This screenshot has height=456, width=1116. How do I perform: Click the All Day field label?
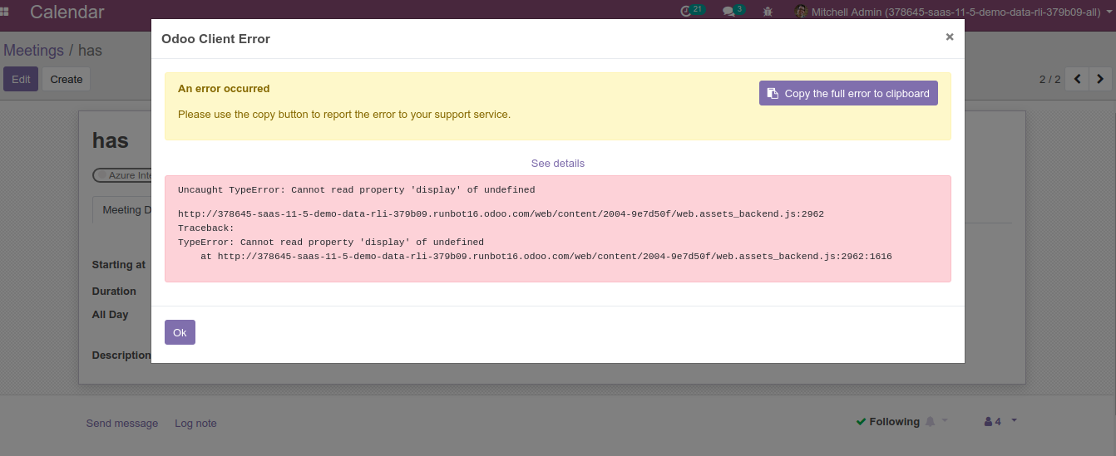click(111, 315)
